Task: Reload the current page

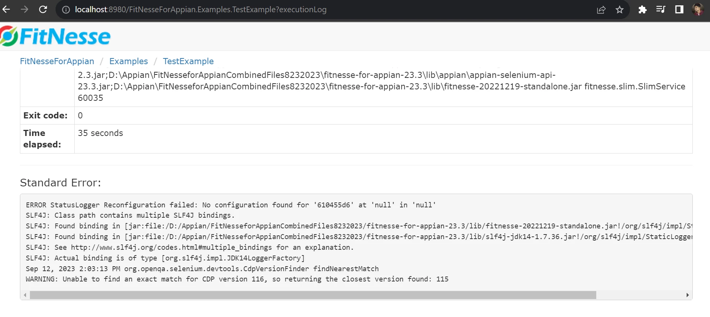Action: 43,10
